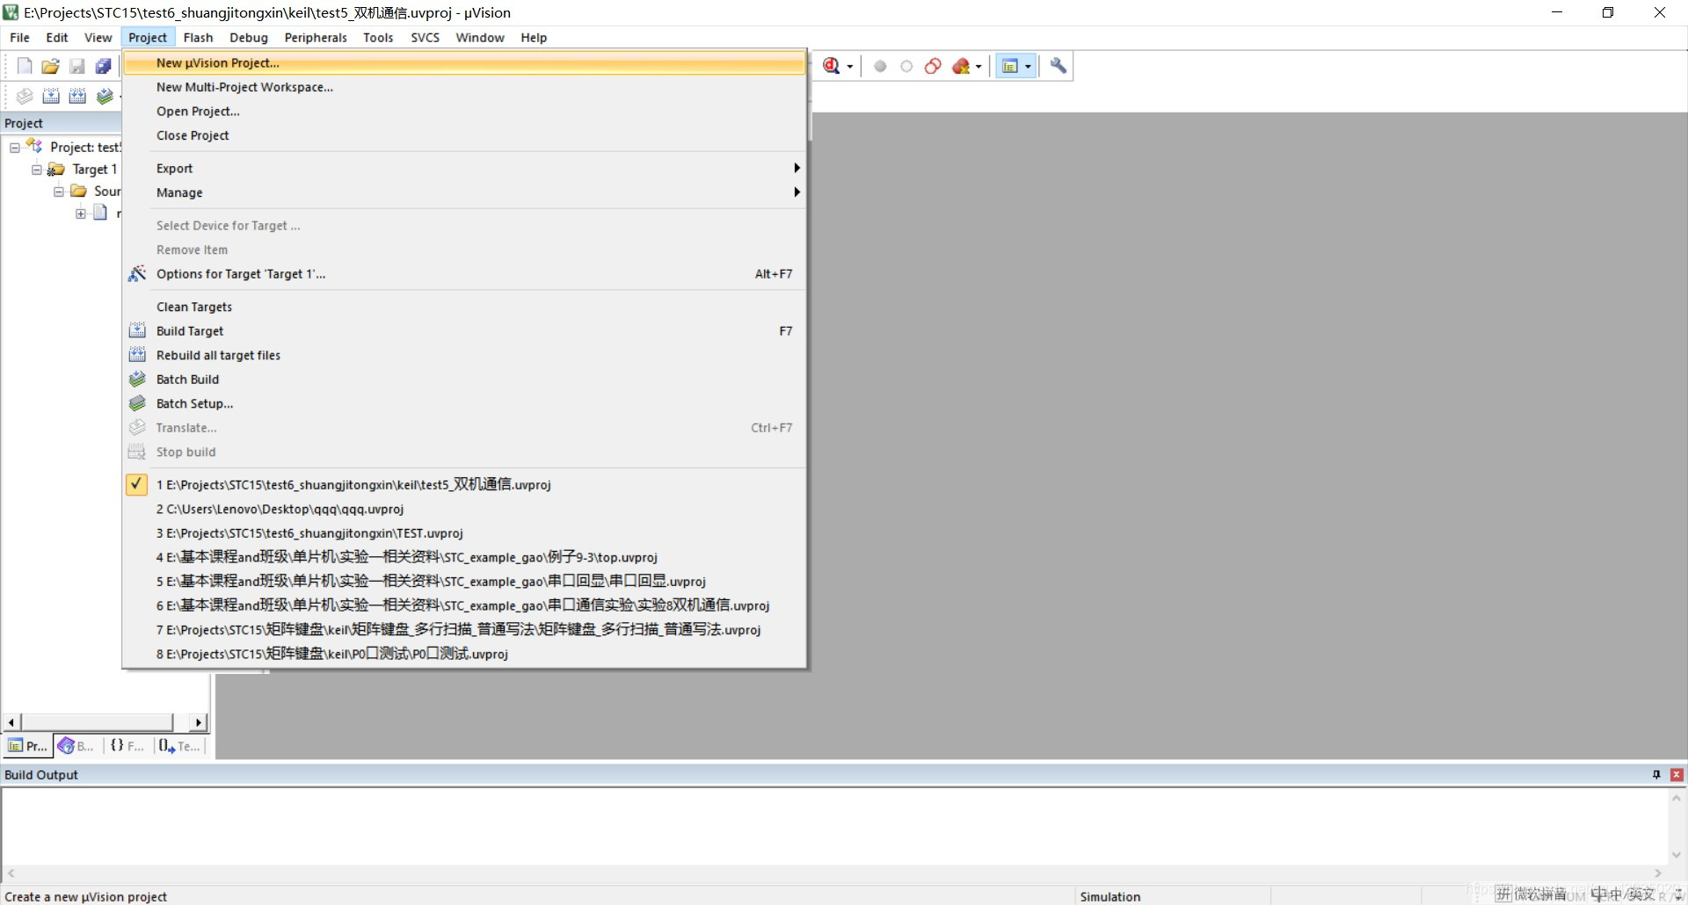Select checked recent project 1 test5 uvproj
This screenshot has height=905, width=1688.
point(464,484)
